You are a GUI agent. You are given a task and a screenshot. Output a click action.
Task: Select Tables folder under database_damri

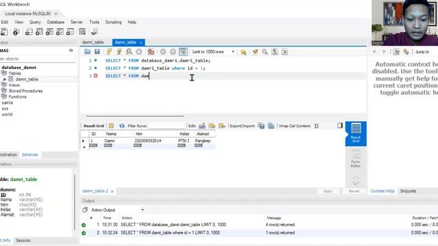point(15,73)
